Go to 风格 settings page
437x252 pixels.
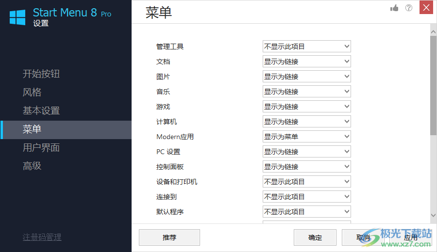[32, 92]
